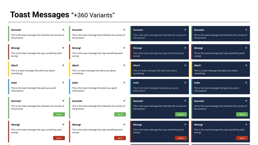Close the first-column light Alert! toast
Image resolution: width=258 pixels, height=145 pixels.
63,65
